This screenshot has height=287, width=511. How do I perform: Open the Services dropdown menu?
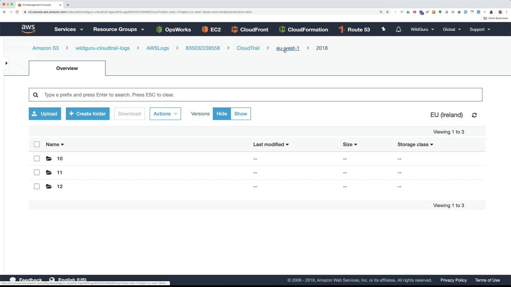click(x=69, y=29)
